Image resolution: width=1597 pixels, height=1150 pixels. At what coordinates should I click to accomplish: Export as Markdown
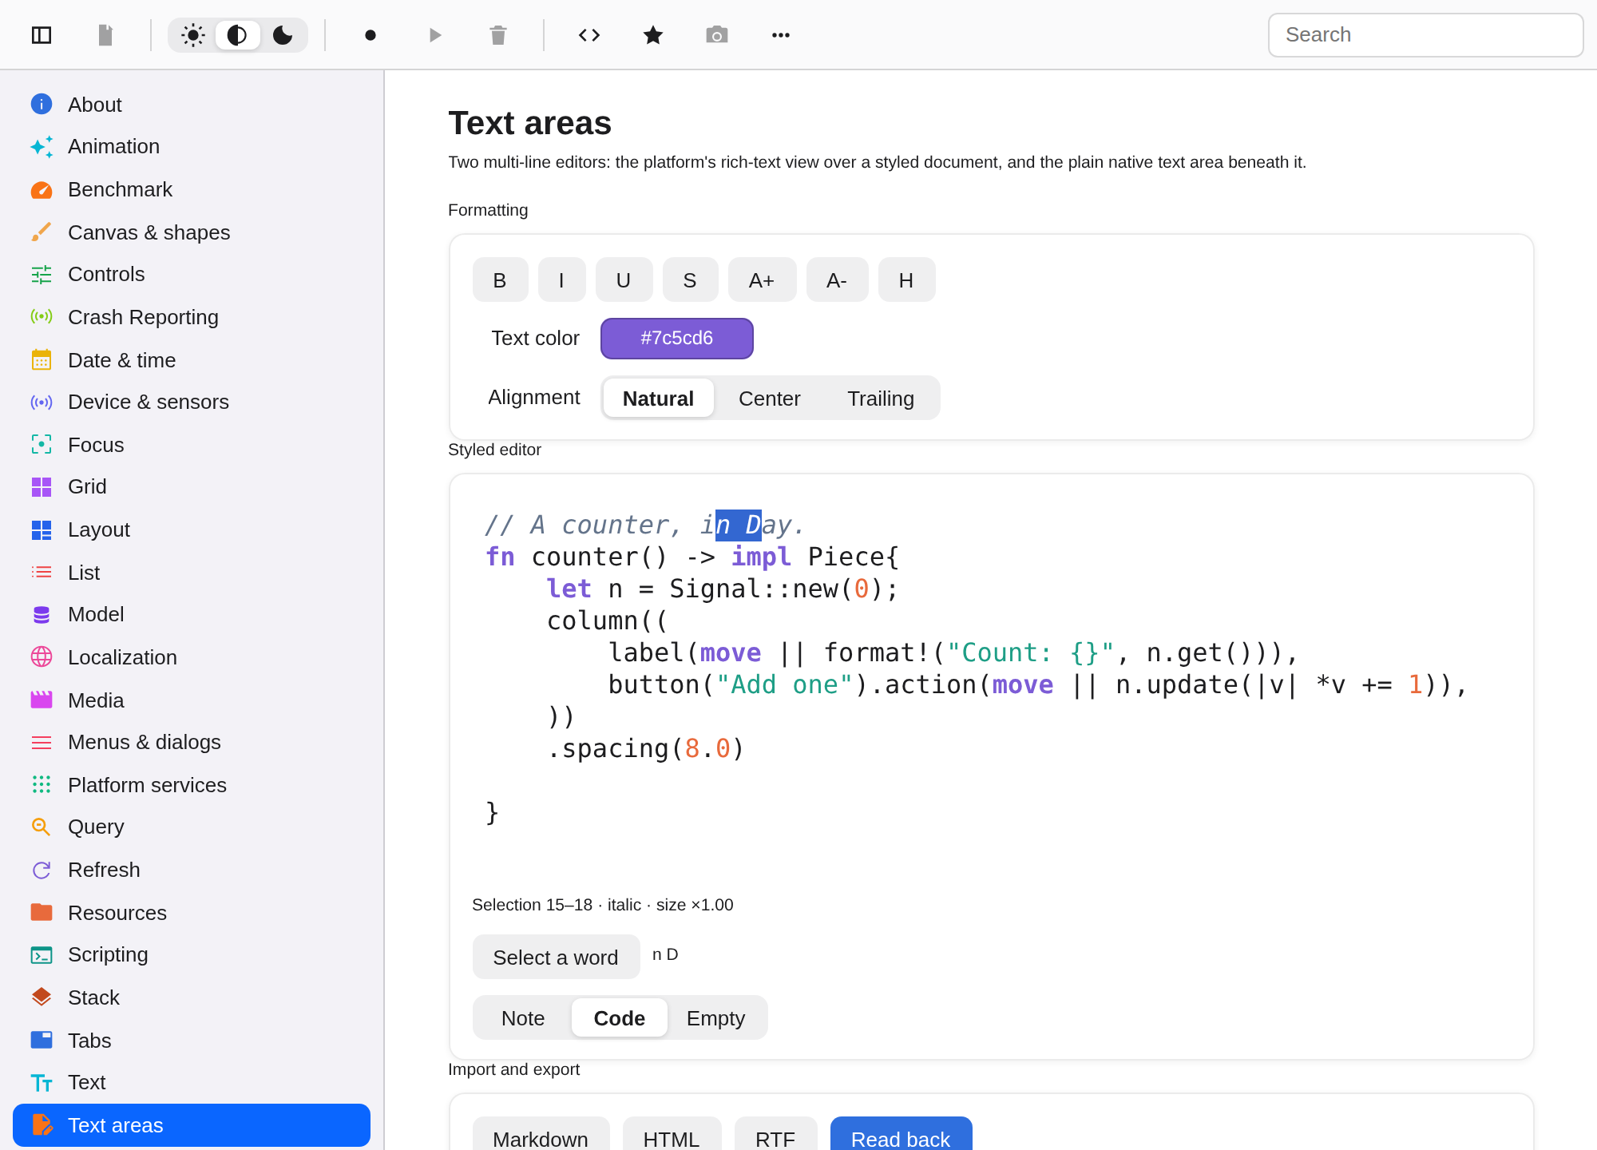(541, 1134)
